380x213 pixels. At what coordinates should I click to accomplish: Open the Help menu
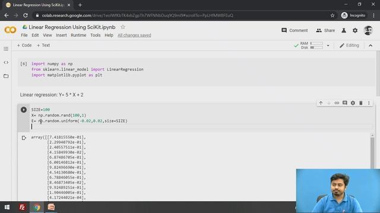109,35
